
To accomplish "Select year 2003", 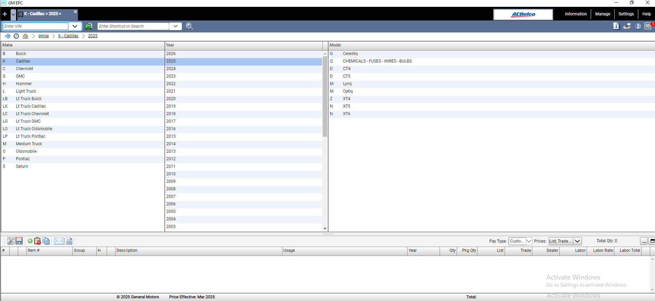I will (243, 227).
